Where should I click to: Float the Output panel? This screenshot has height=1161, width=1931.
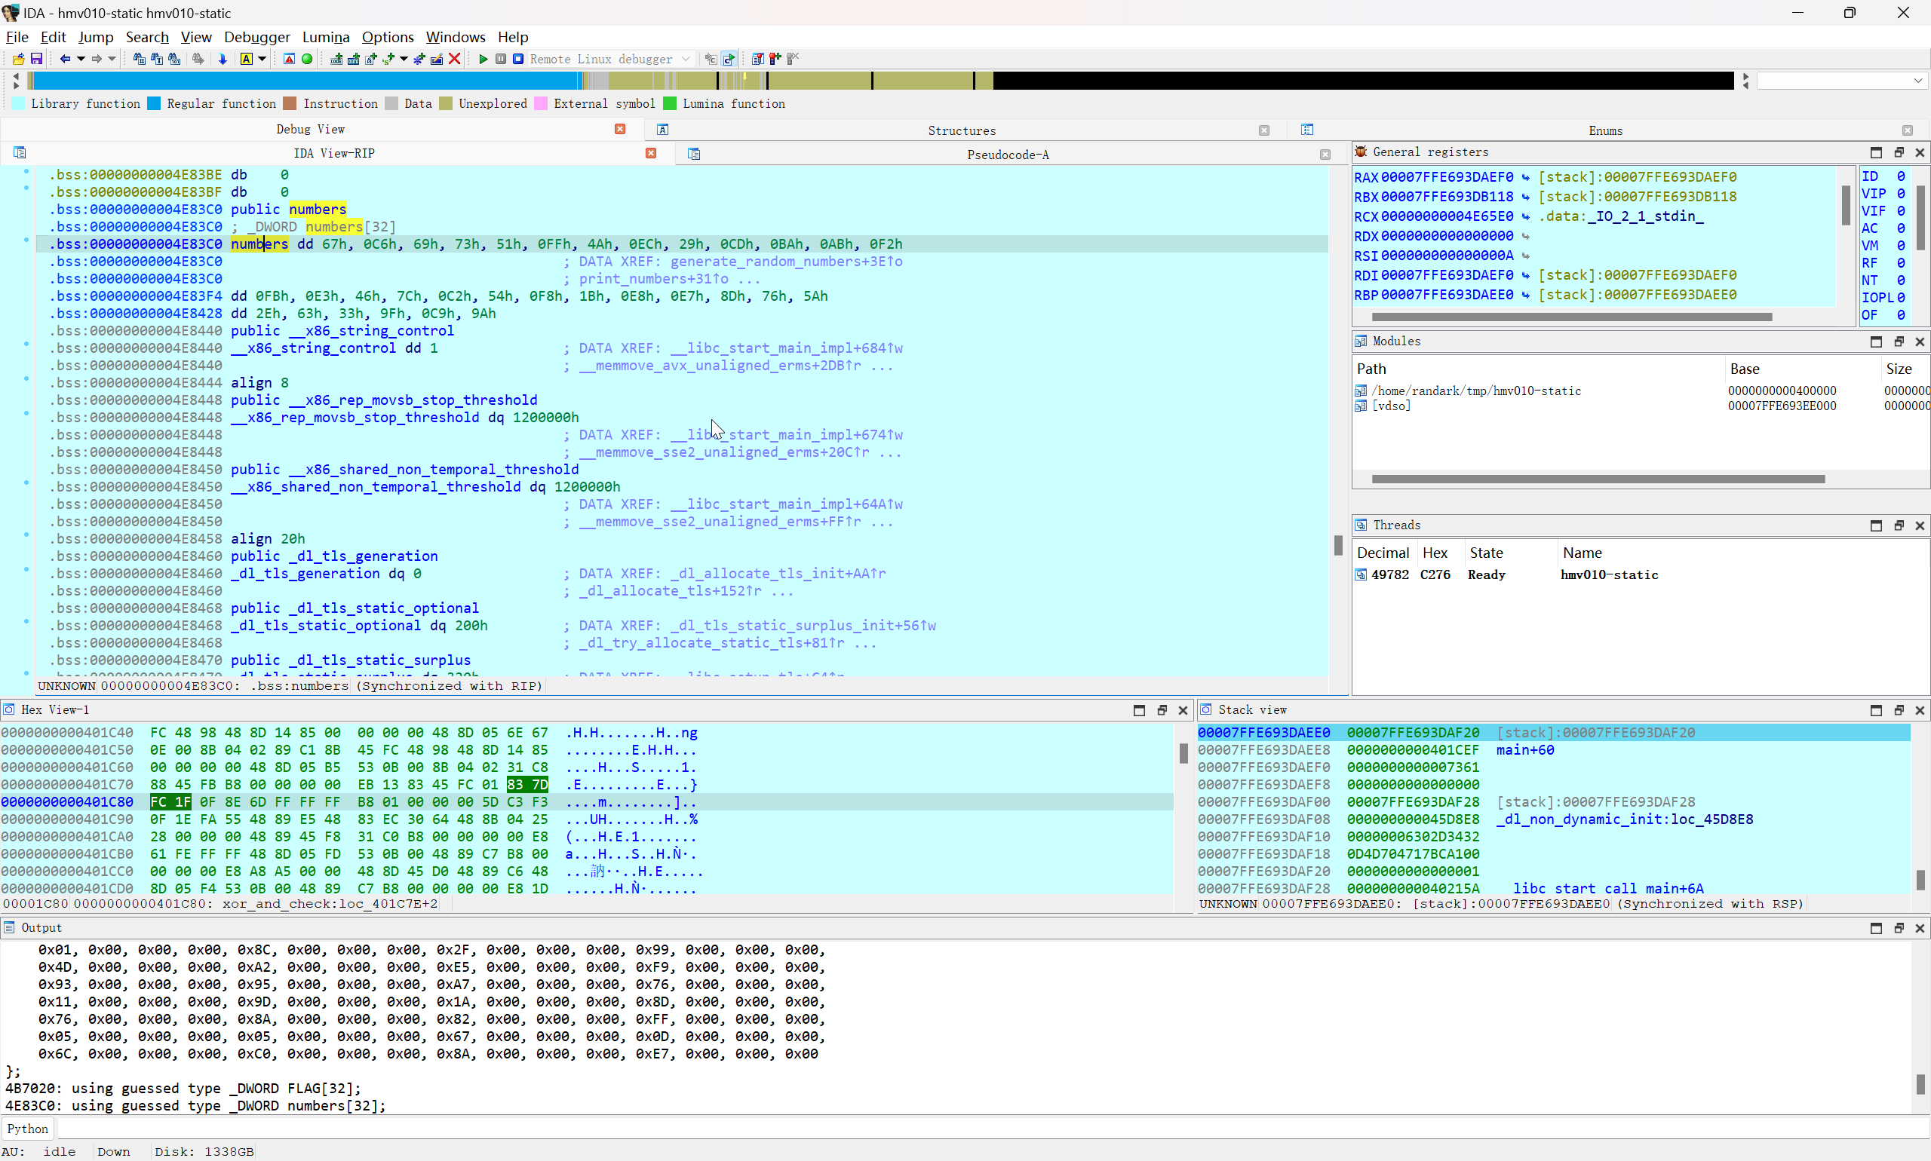(1898, 928)
